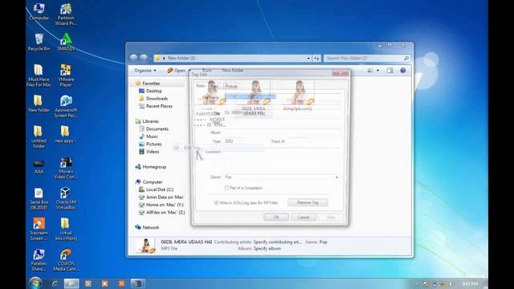Viewport: 514px width, 289px height.
Task: Open Internet Explorer from the taskbar
Action: [x=55, y=283]
